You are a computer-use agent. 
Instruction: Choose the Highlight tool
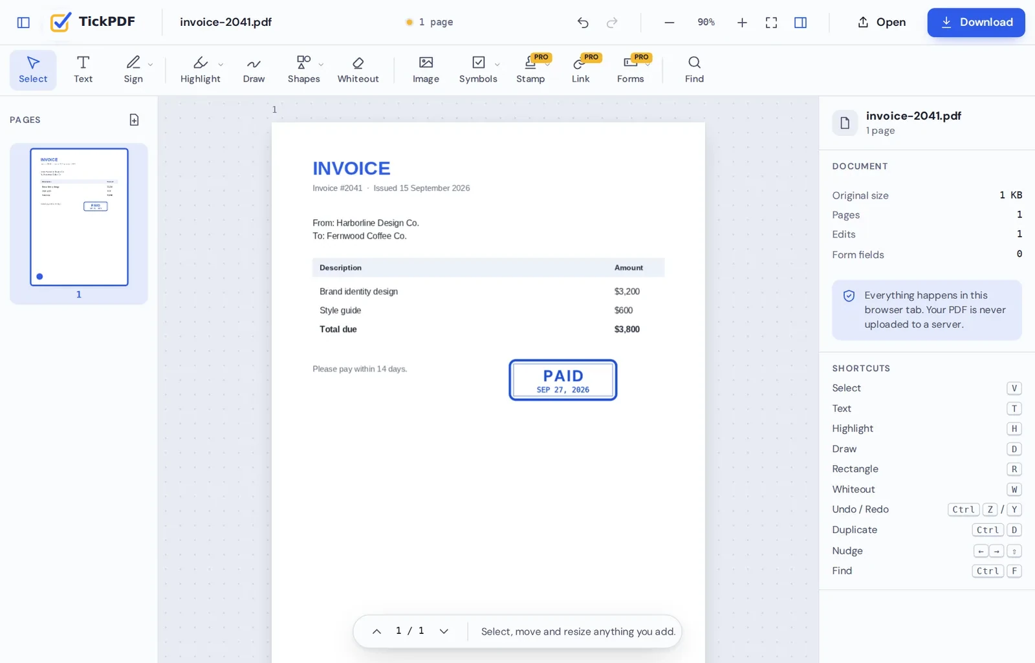(200, 70)
